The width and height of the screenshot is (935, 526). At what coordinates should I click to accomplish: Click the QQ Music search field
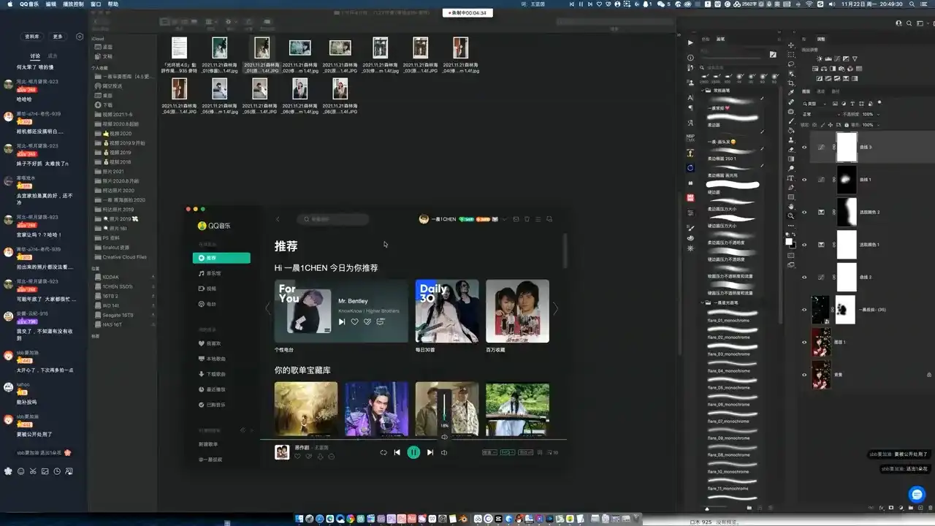332,219
